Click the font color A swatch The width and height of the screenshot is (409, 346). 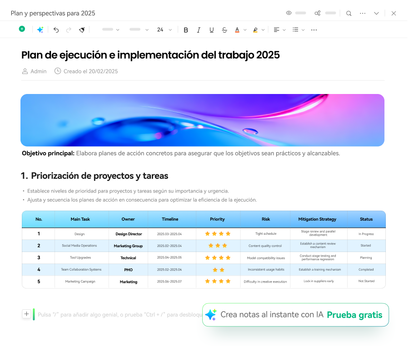[x=237, y=30]
